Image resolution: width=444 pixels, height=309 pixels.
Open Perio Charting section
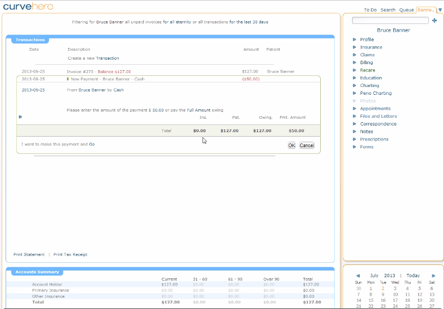[376, 93]
